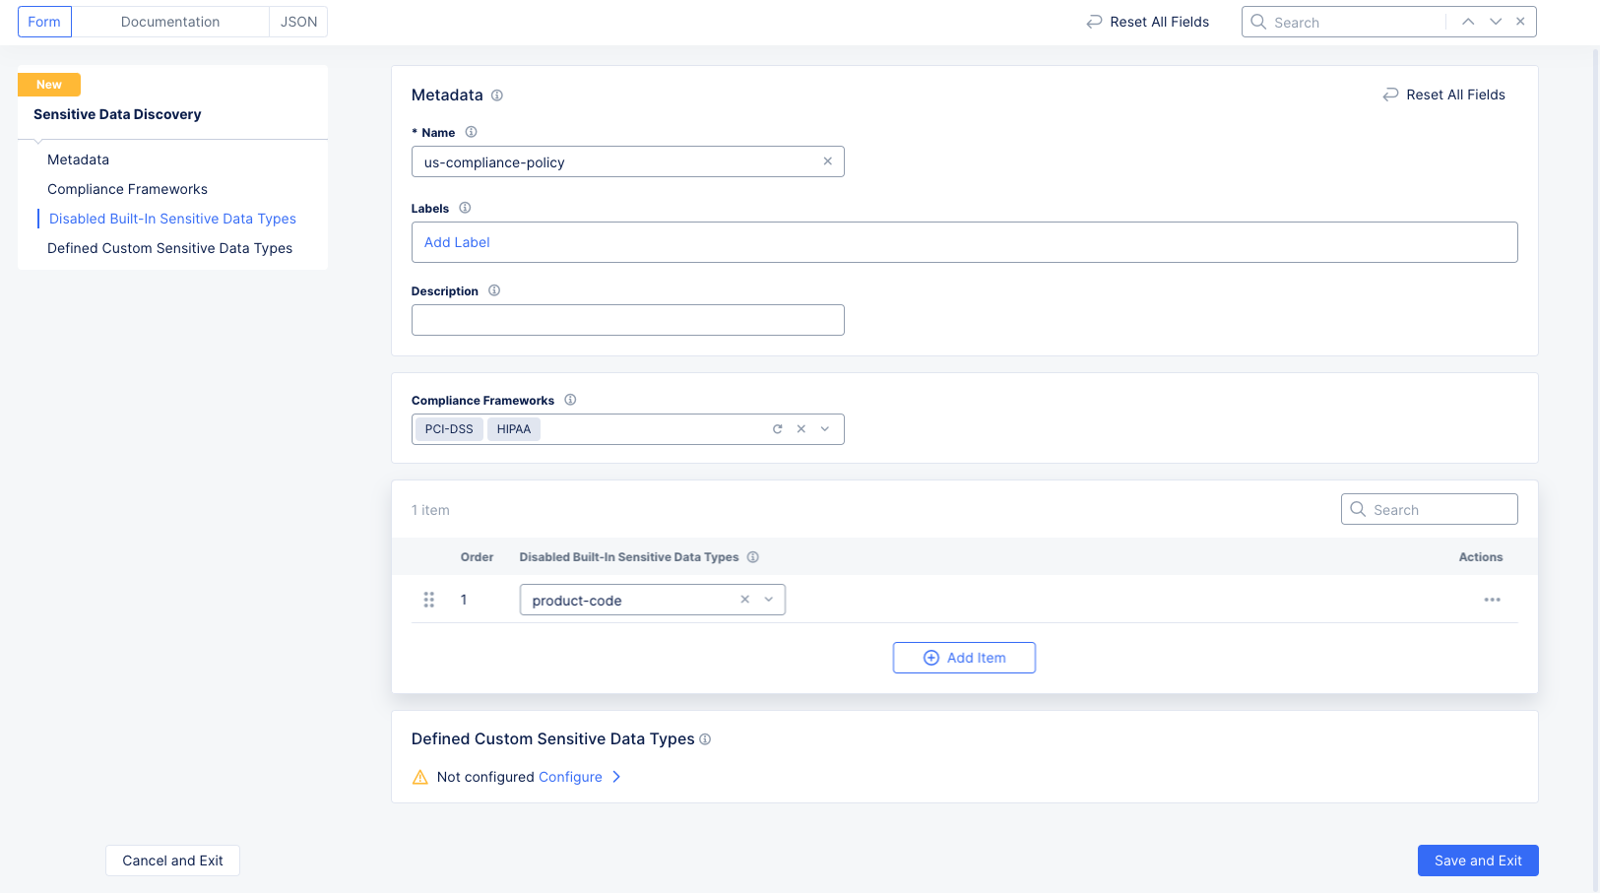Grab the drag handle for row 1
The height and width of the screenshot is (893, 1600).
[428, 599]
